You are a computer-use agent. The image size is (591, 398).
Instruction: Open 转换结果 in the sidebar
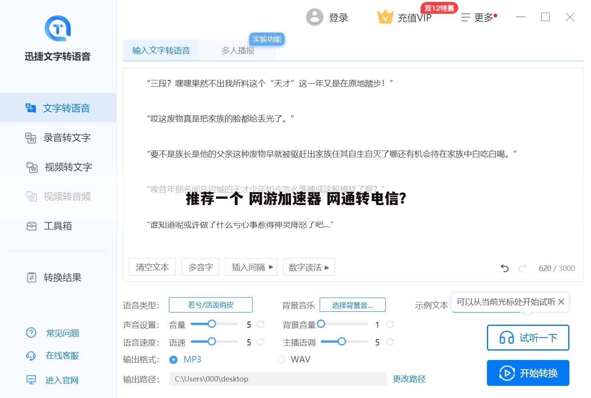coord(58,278)
